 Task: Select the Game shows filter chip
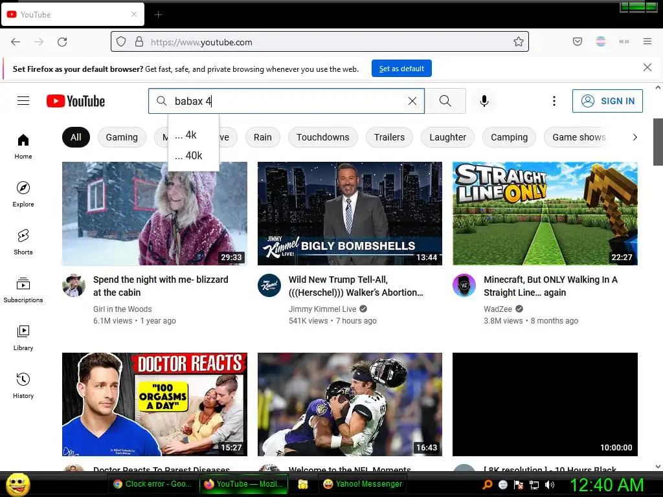click(579, 137)
